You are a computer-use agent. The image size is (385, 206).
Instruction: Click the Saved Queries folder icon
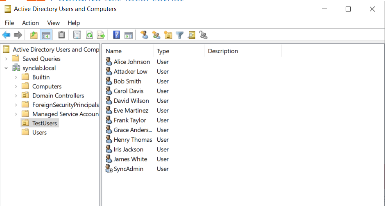click(16, 59)
